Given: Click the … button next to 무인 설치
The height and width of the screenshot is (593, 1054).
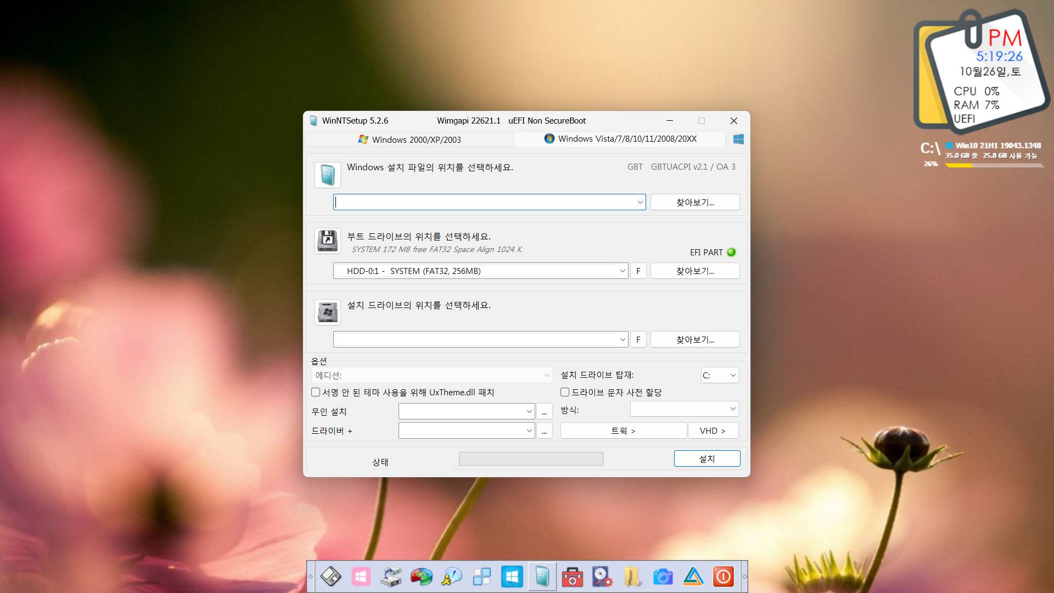Looking at the screenshot, I should (x=544, y=411).
